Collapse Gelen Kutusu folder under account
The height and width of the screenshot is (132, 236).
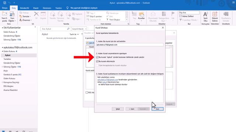tap(3, 51)
